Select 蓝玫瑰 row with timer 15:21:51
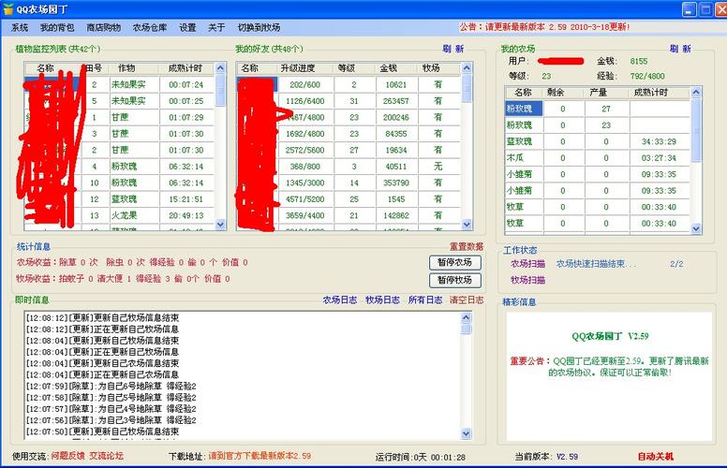 click(120, 199)
